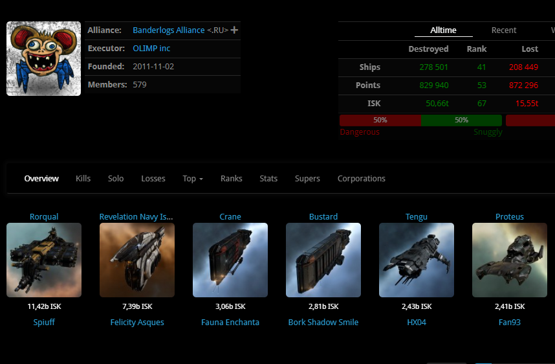Viewport: 555px width, 364px height.
Task: Open the Proteus ship image
Action: (510, 260)
